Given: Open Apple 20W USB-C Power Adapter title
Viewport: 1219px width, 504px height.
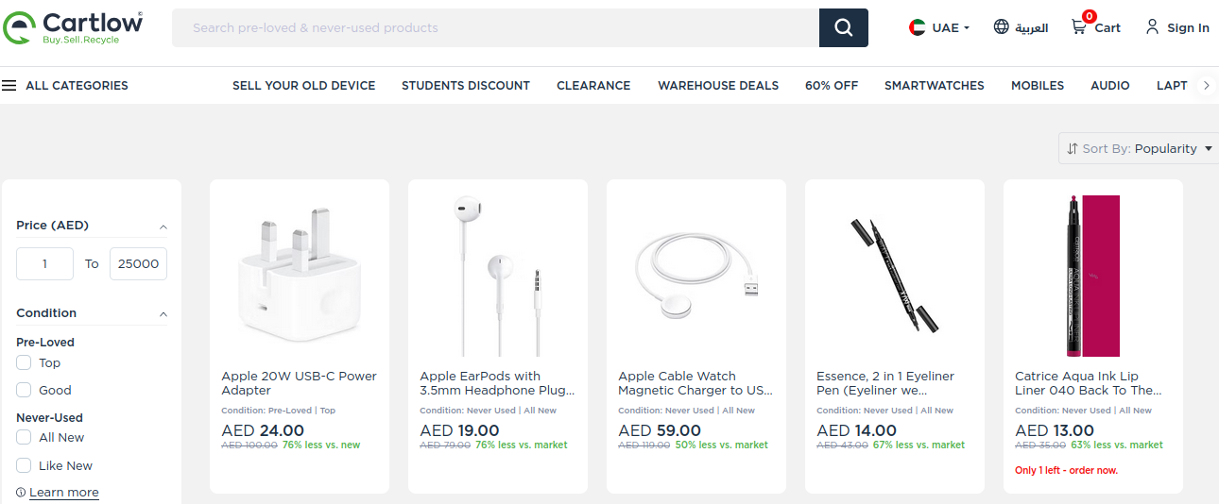Looking at the screenshot, I should (x=299, y=383).
